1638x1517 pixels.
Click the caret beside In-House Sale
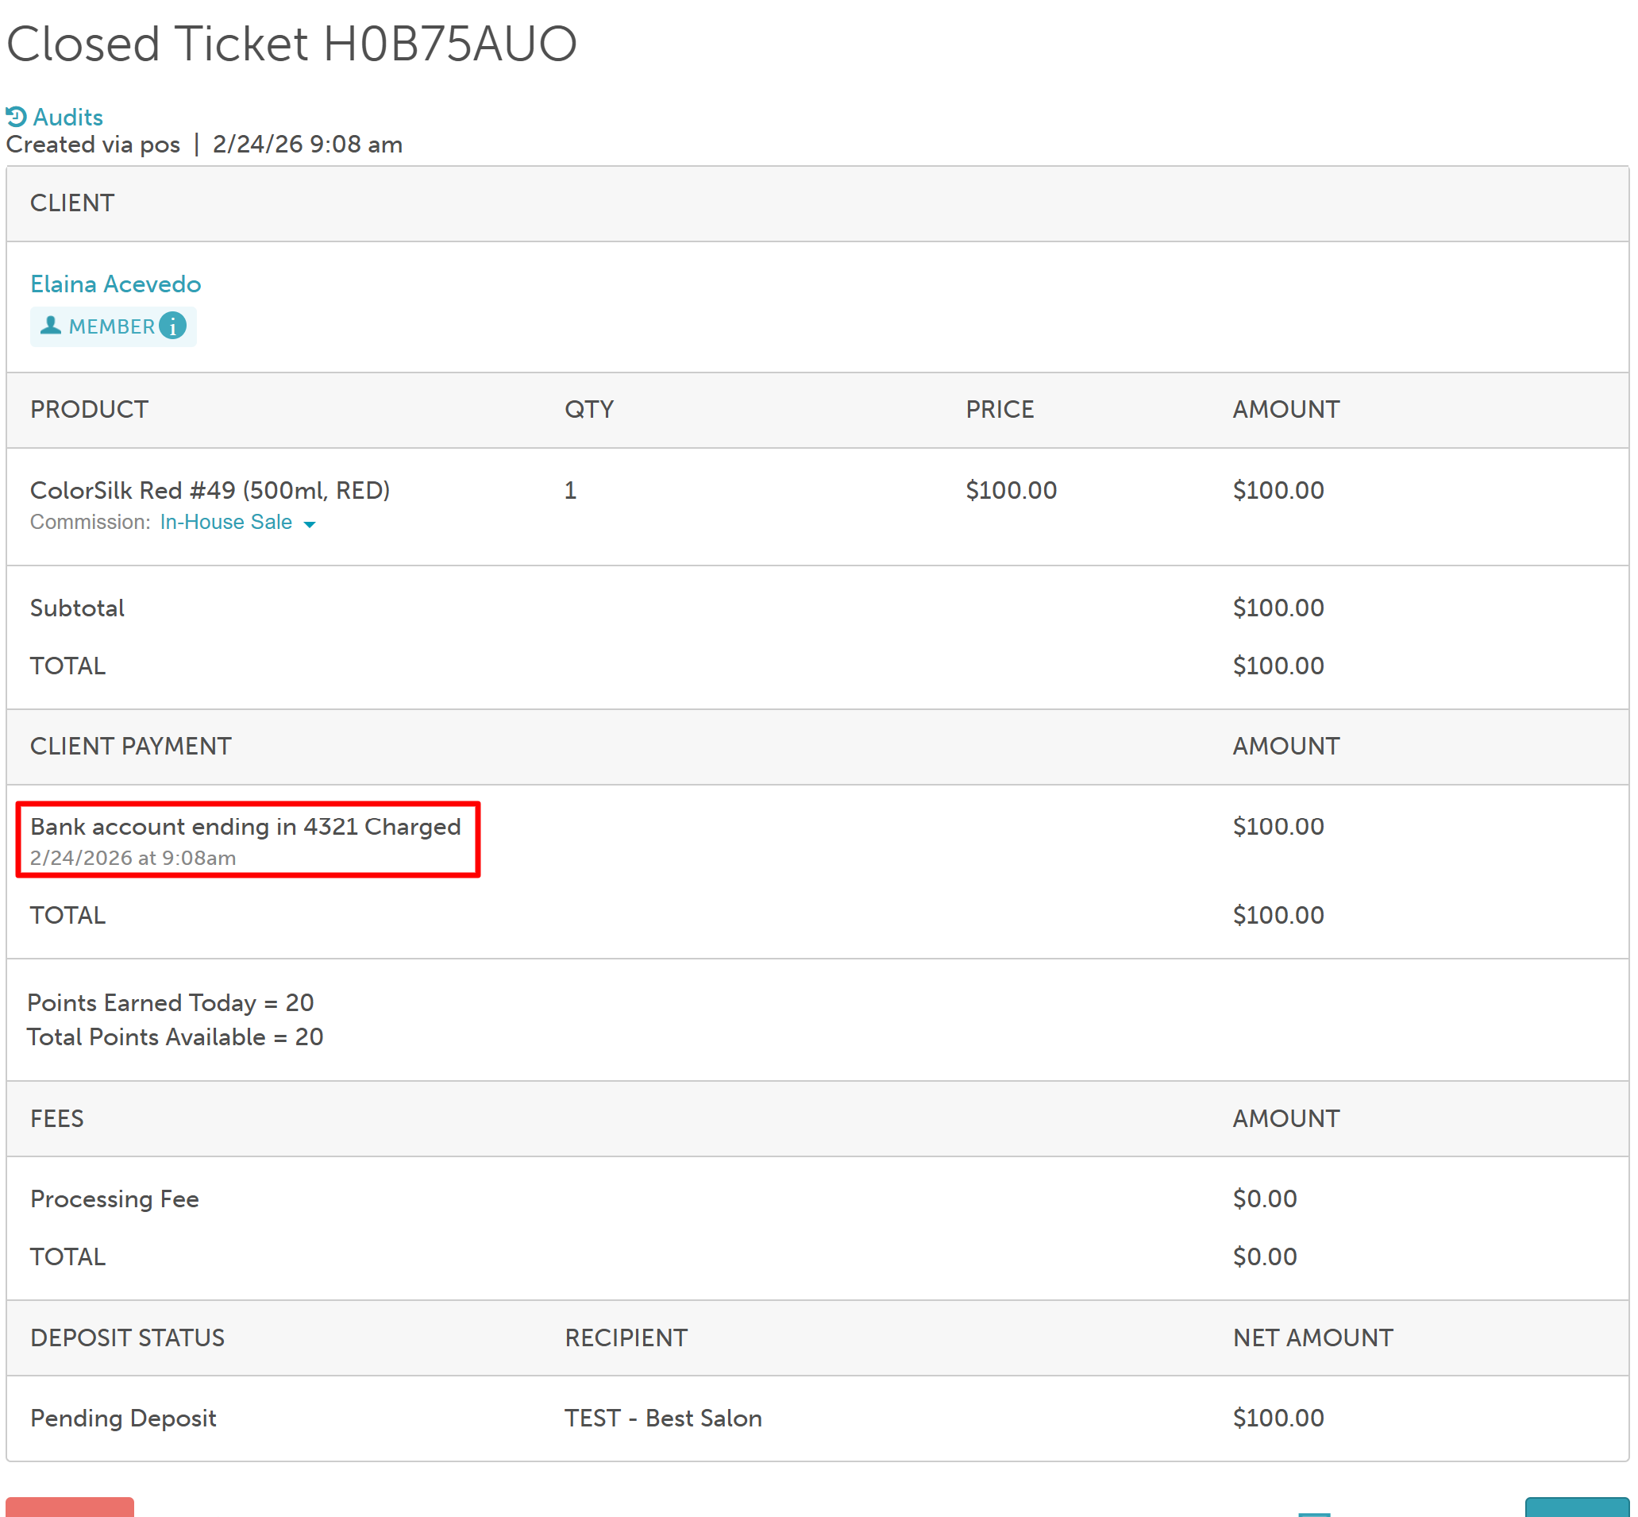pyautogui.click(x=310, y=523)
